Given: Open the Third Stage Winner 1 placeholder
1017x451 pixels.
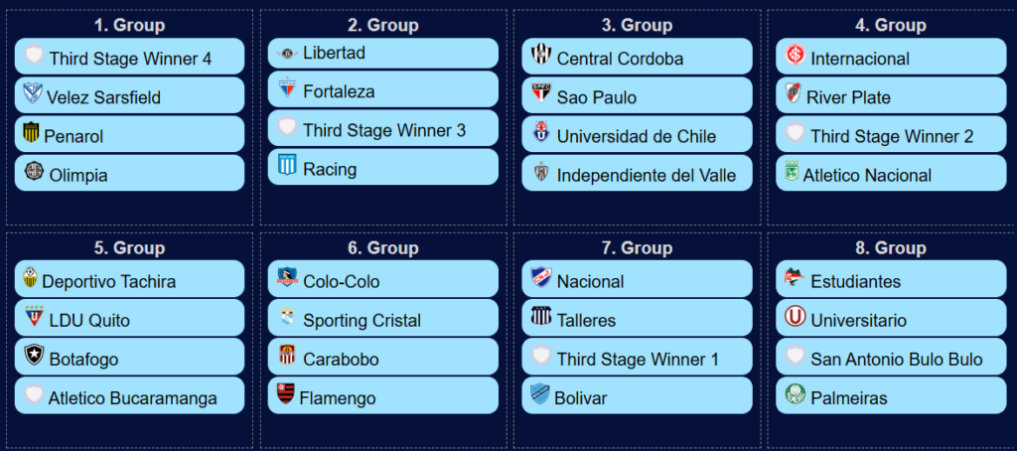Looking at the screenshot, I should click(637, 357).
